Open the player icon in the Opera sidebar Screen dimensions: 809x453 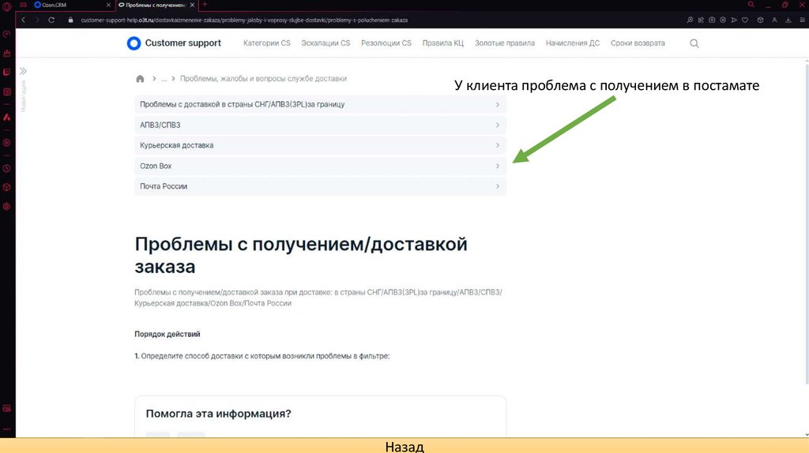point(6,143)
